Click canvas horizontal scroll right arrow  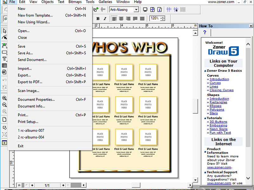(x=190, y=185)
